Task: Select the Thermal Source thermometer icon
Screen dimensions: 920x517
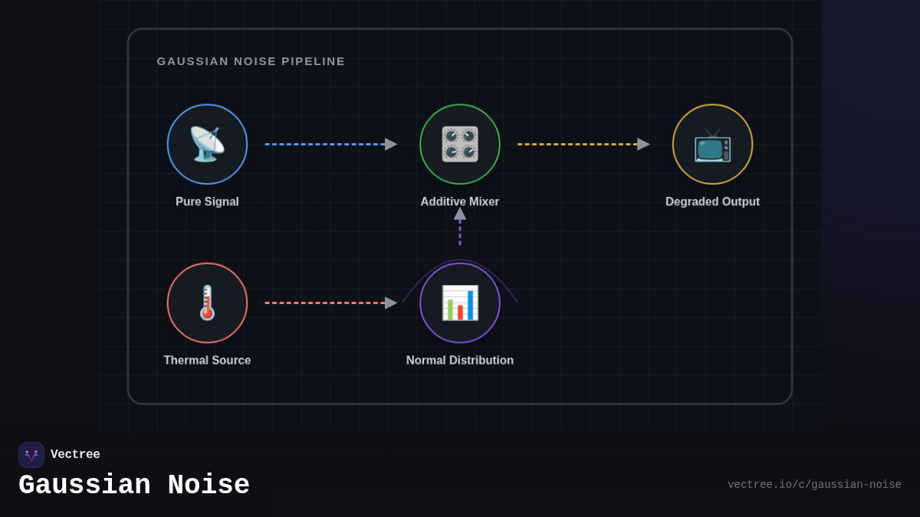Action: [207, 303]
